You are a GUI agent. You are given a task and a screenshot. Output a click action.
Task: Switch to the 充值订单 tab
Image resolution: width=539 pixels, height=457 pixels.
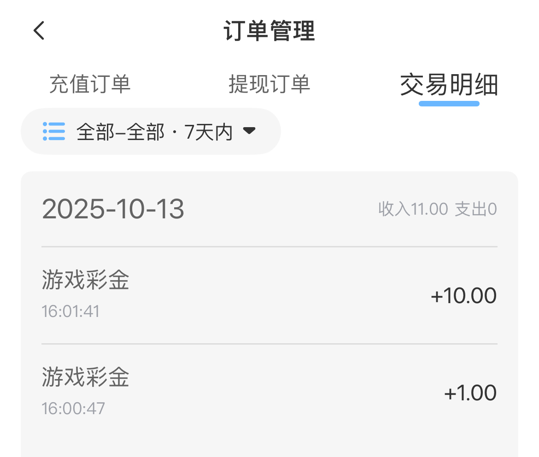pyautogui.click(x=90, y=84)
